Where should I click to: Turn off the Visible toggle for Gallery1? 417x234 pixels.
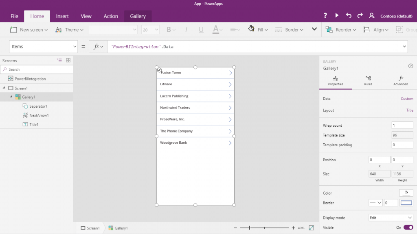pyautogui.click(x=408, y=227)
